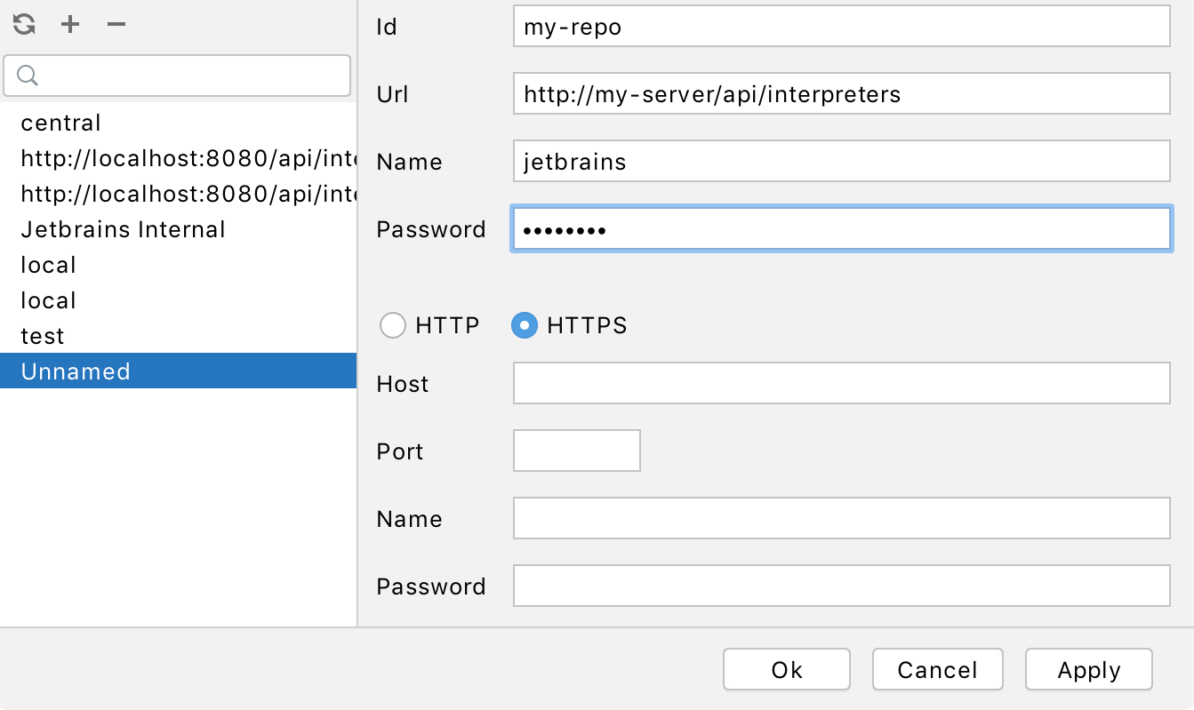Remove selected repository with minus icon
1194x710 pixels.
click(116, 24)
